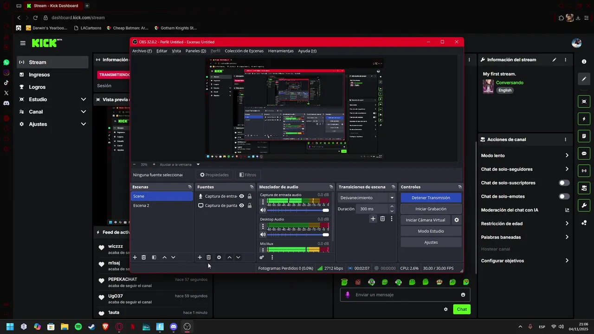Open options menu for Captura de entrada audio
Screen dimensions: 594x334
263,202
